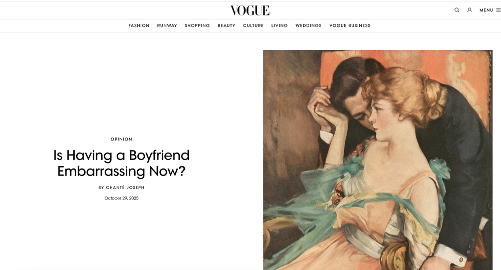This screenshot has height=270, width=501.
Task: Go to the Runway section
Action: pos(167,25)
